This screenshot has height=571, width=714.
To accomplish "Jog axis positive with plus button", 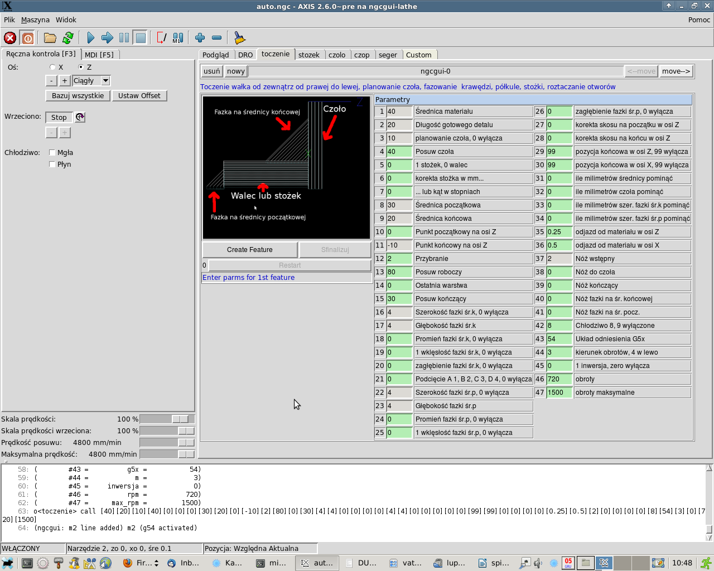I will click(65, 80).
